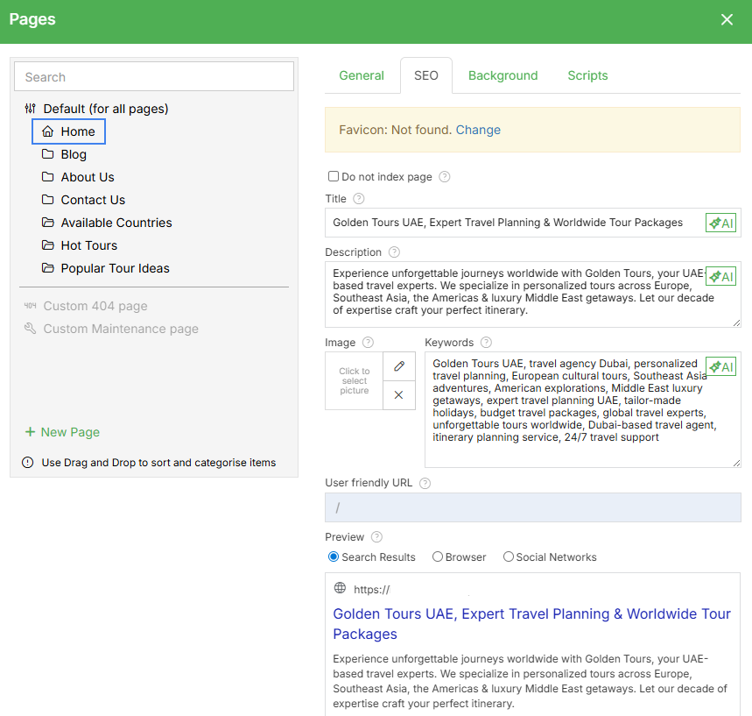Click the Change favicon link
The image size is (752, 716).
(x=478, y=130)
